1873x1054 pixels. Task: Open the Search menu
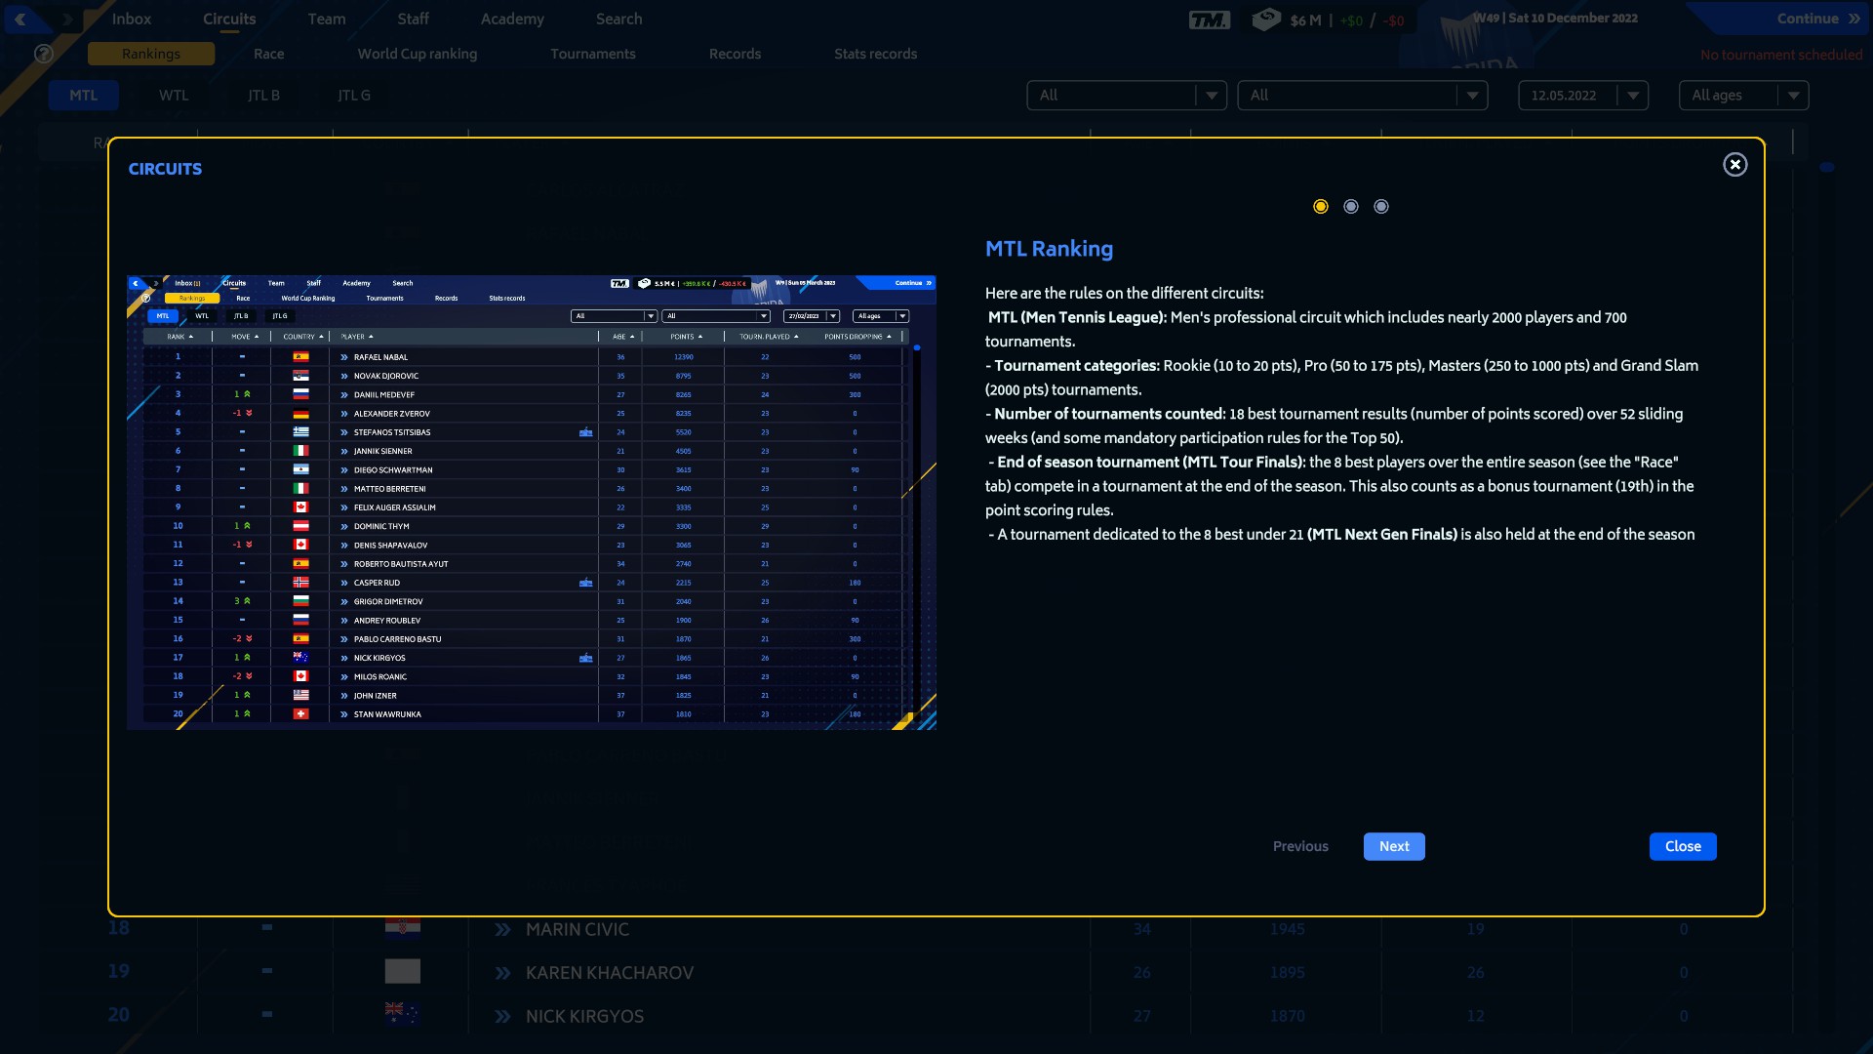point(618,19)
